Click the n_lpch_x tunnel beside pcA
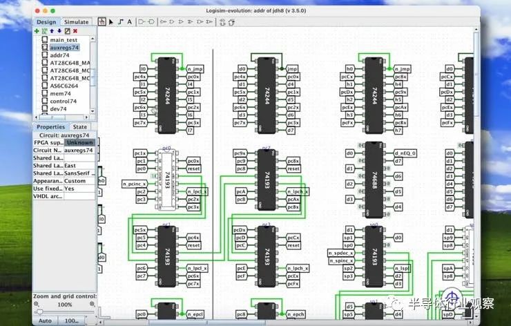 297,191
